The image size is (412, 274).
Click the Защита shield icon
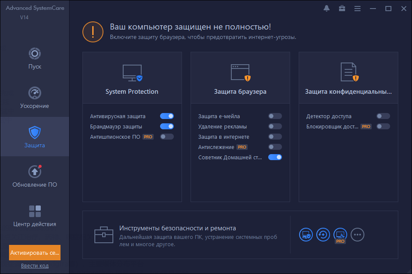[x=35, y=132]
